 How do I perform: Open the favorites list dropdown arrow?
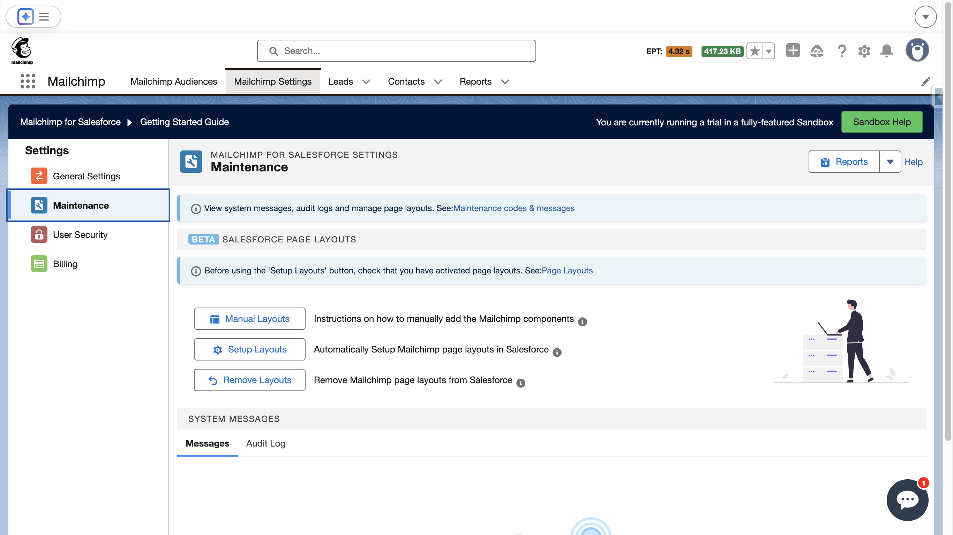point(769,51)
